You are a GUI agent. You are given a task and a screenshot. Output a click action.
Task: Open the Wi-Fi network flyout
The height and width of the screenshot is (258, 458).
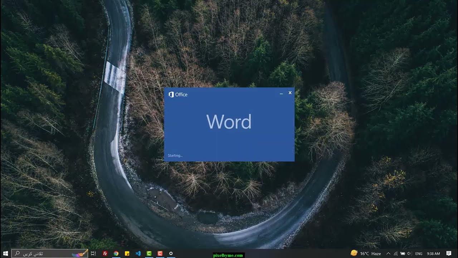point(396,253)
